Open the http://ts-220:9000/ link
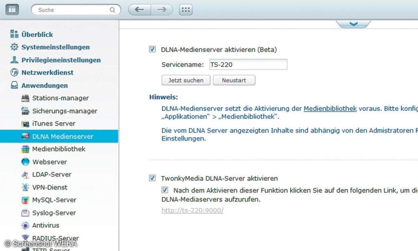The image size is (418, 251). 192,210
